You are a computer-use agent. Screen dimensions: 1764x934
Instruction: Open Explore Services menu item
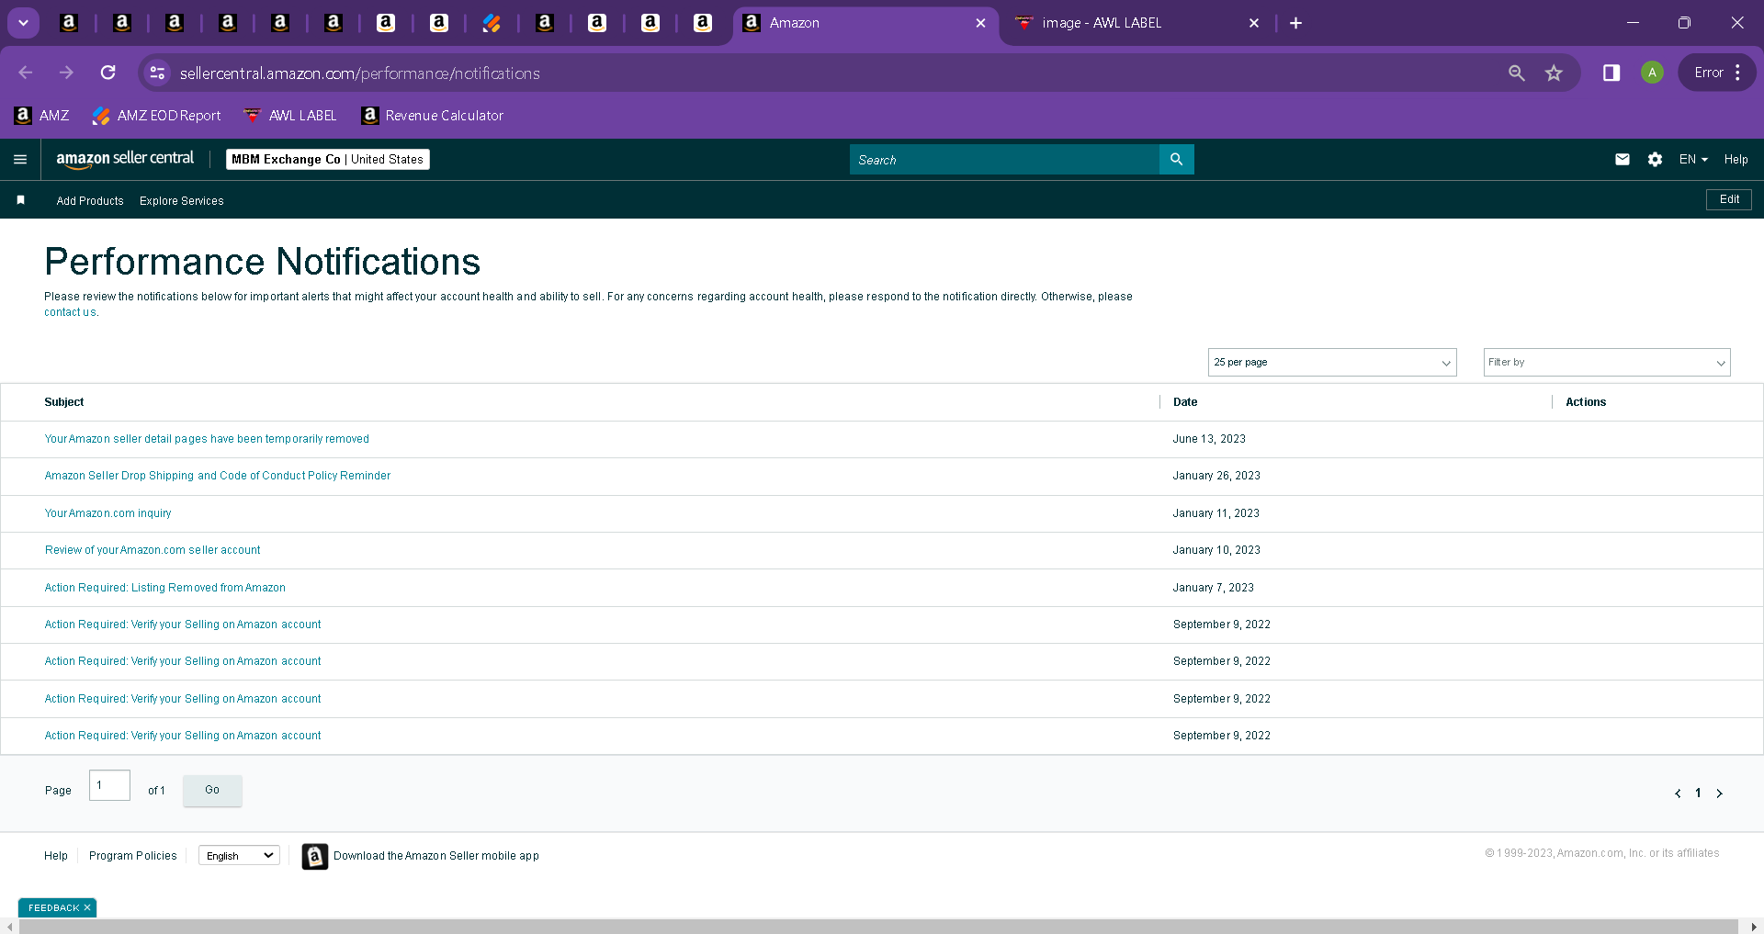tap(182, 201)
